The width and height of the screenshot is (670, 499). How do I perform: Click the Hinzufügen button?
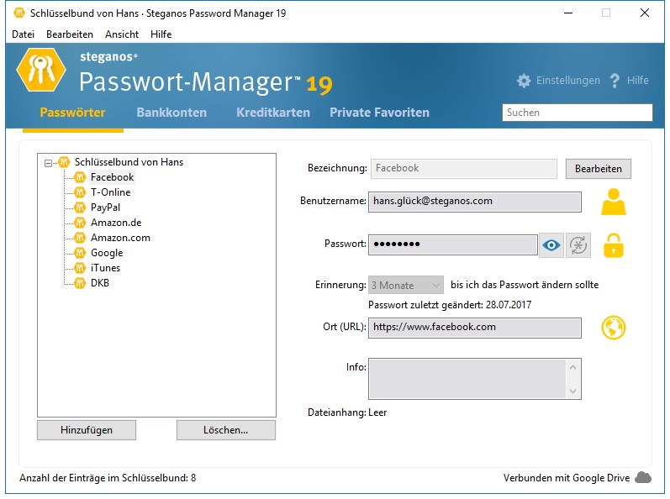point(87,430)
